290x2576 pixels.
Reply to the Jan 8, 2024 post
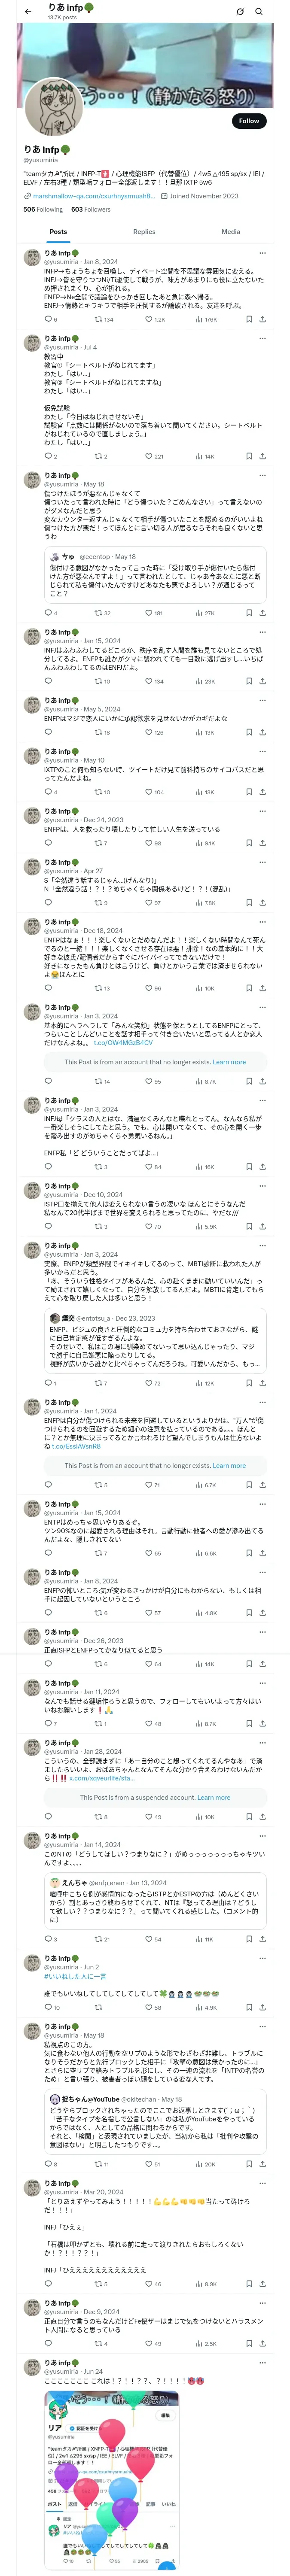click(48, 319)
